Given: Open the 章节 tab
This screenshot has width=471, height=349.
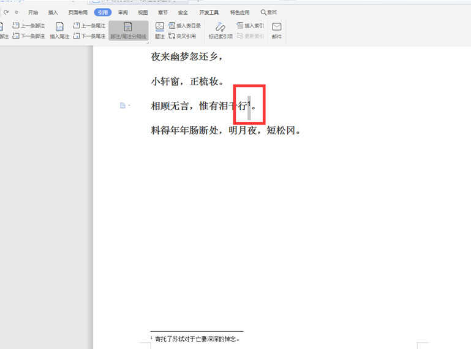Looking at the screenshot, I should pyautogui.click(x=163, y=12).
